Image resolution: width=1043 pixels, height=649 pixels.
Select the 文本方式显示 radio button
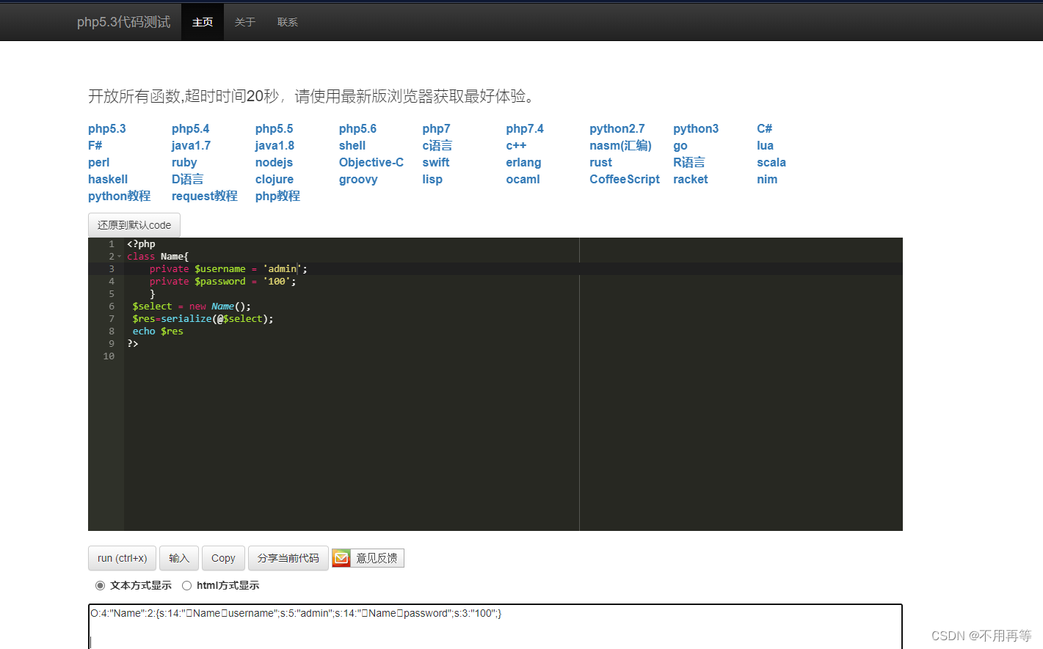pyautogui.click(x=100, y=584)
